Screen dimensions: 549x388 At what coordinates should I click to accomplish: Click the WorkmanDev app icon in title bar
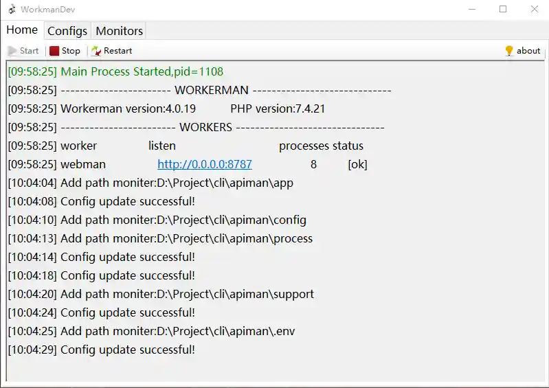11,10
